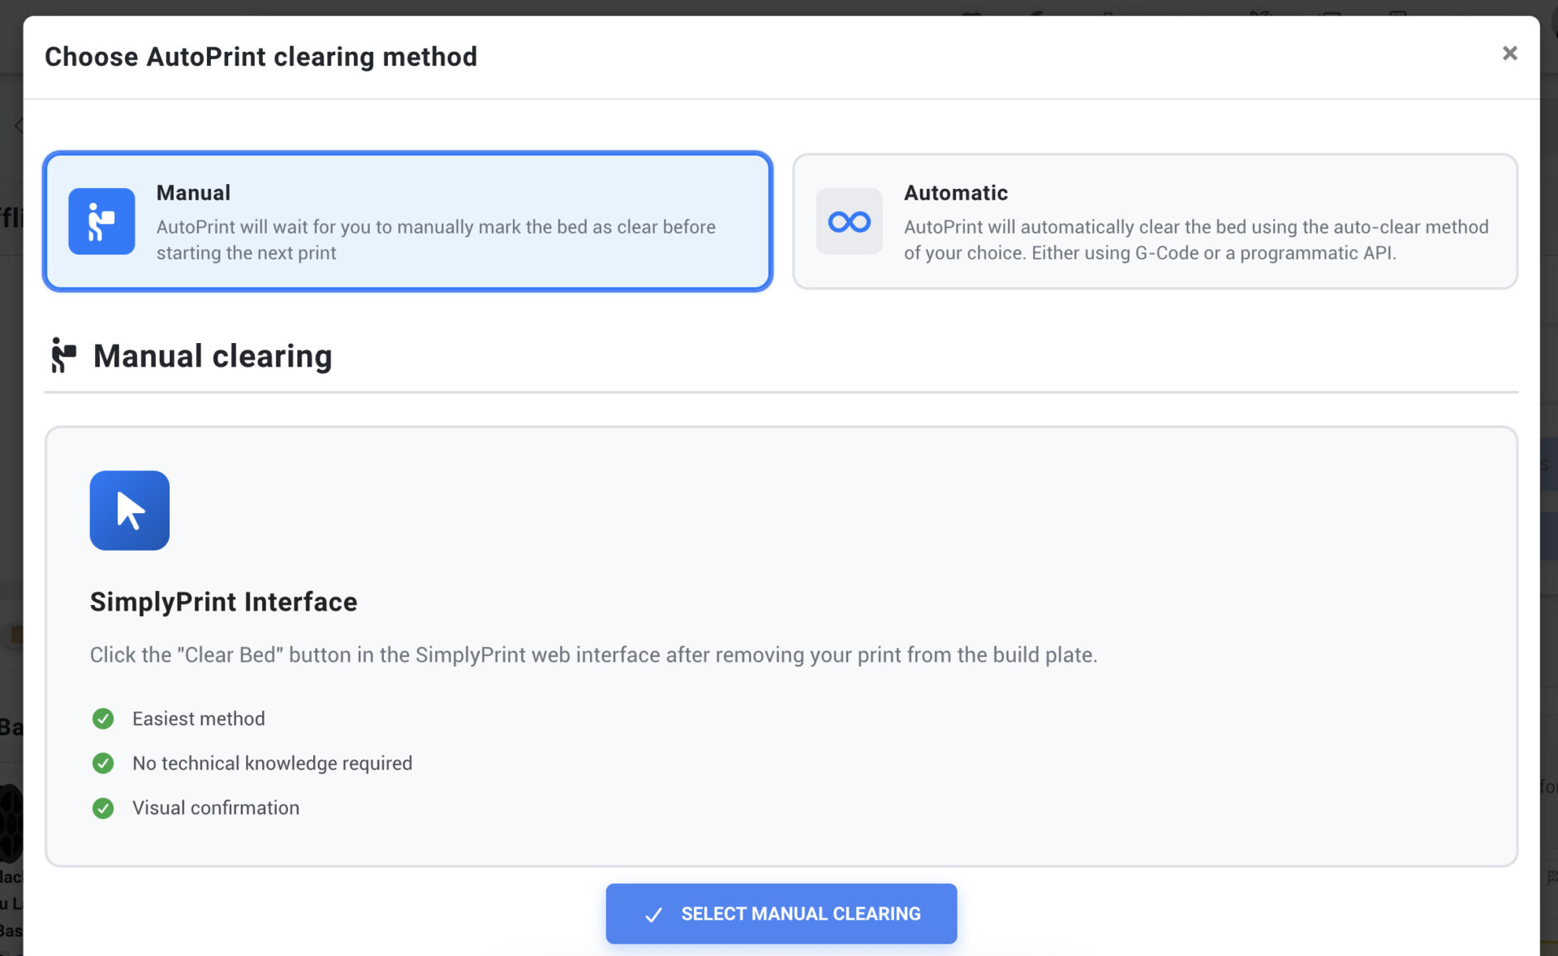Click the checkmark icon inside Select button
1558x956 pixels.
[653, 915]
